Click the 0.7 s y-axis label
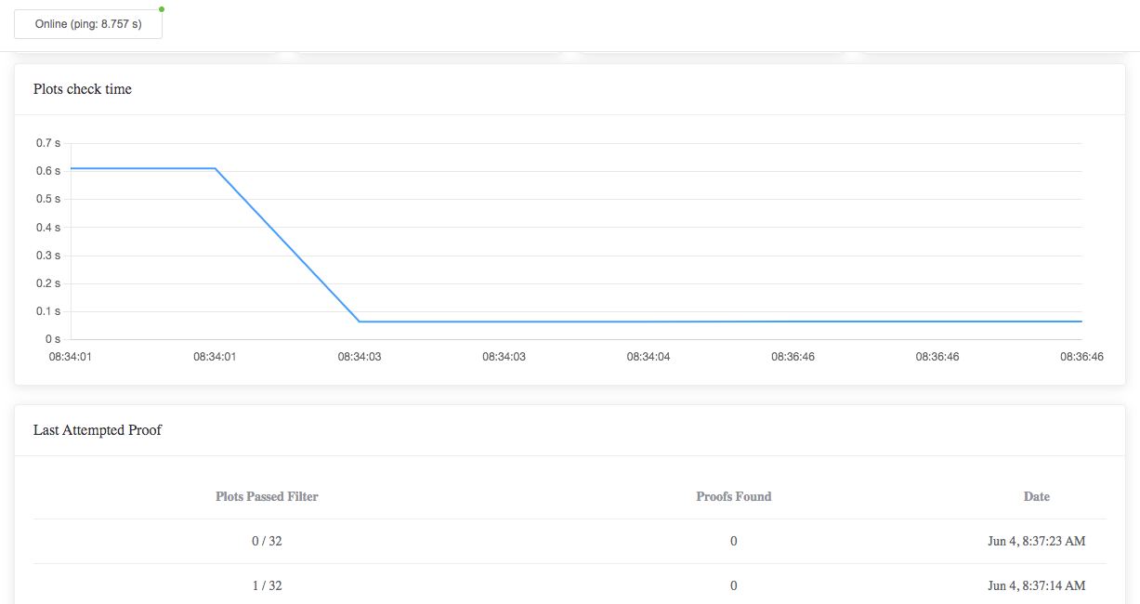 point(48,143)
